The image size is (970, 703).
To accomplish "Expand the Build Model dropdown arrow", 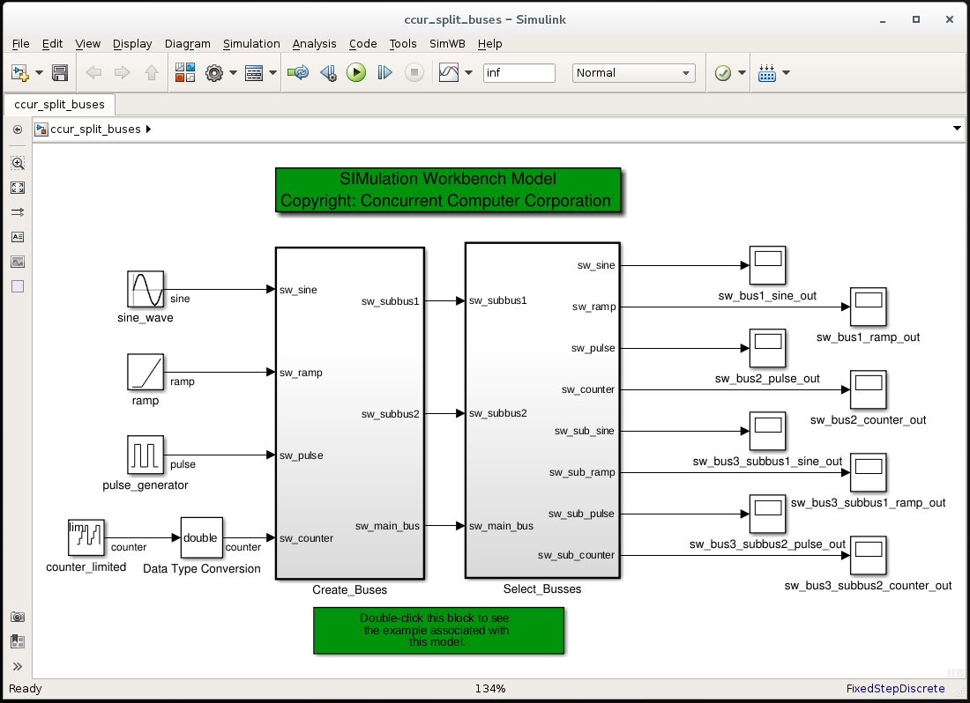I will point(786,73).
